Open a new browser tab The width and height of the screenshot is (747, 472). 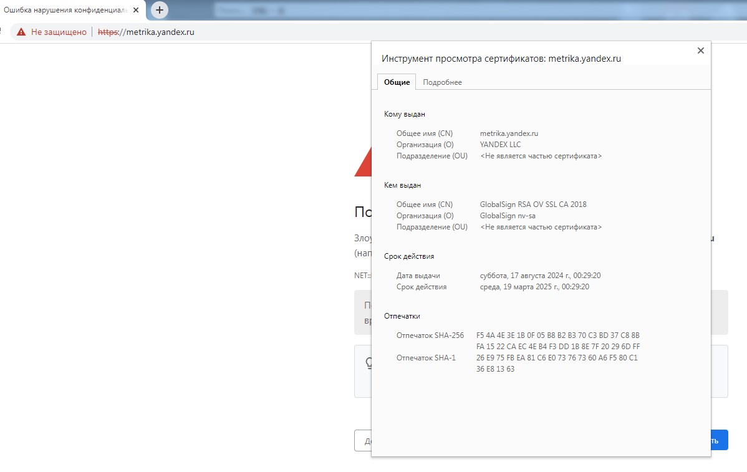coord(160,10)
